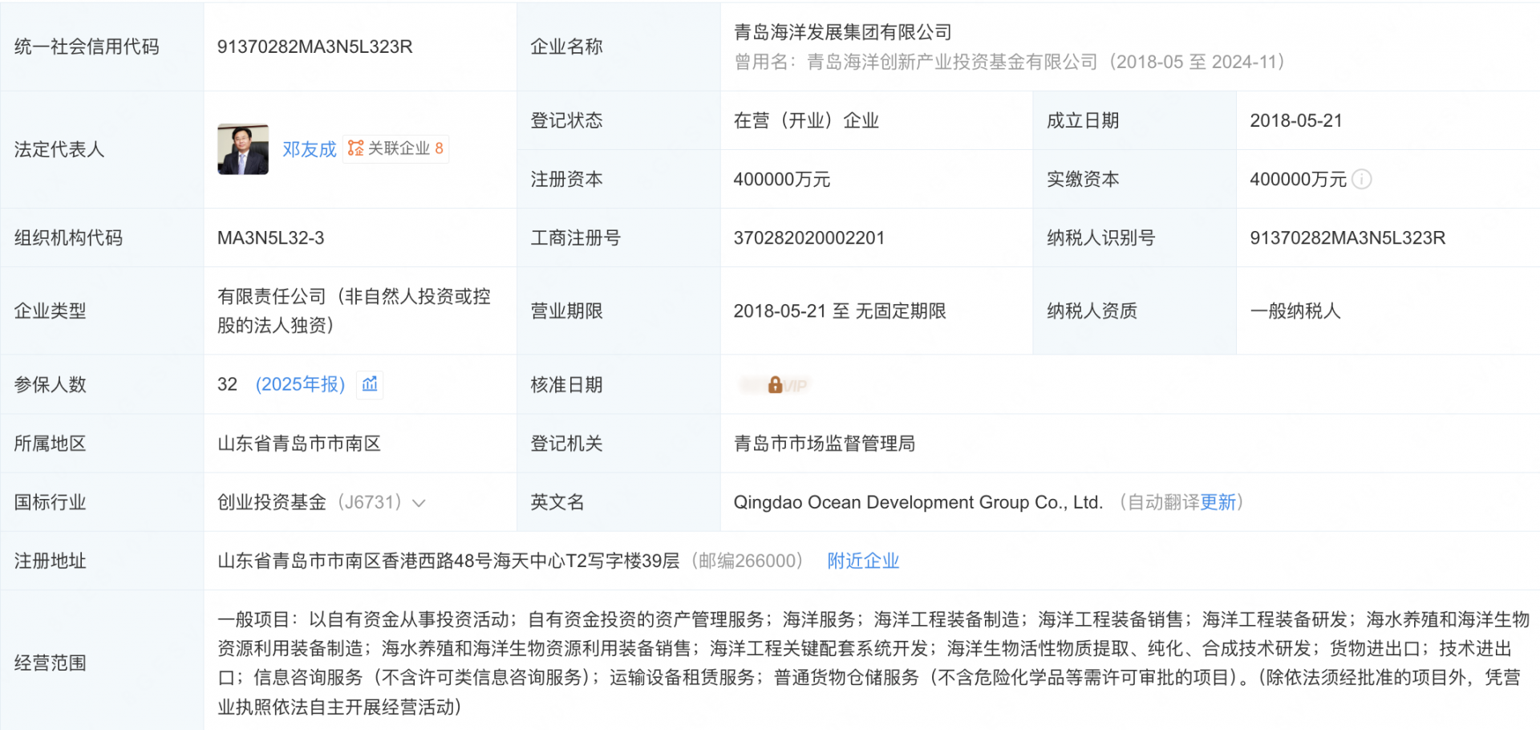Open the (2025年报) annual report link

coord(300,384)
